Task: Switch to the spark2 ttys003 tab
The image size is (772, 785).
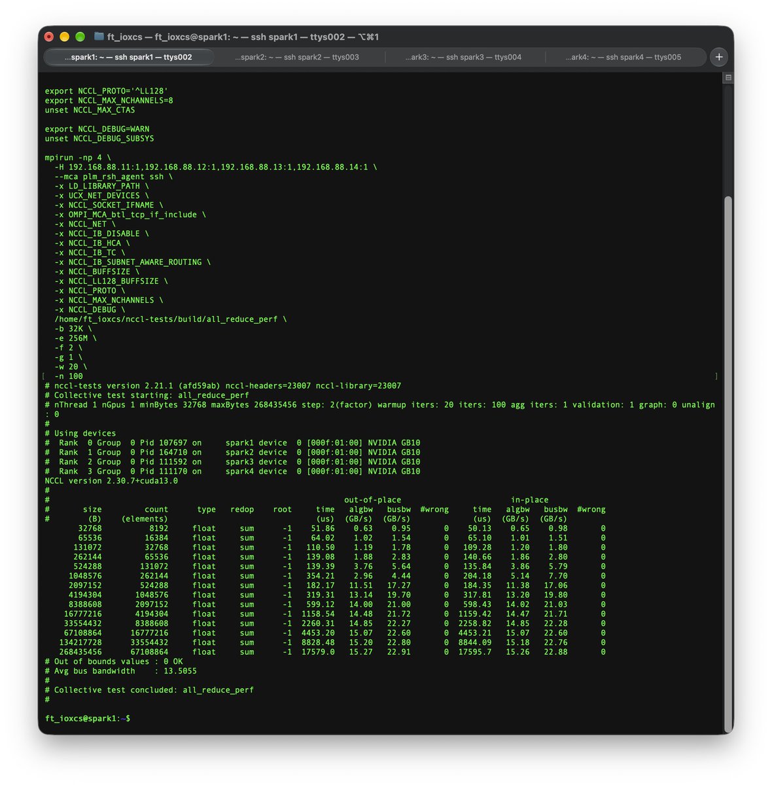Action: point(297,57)
